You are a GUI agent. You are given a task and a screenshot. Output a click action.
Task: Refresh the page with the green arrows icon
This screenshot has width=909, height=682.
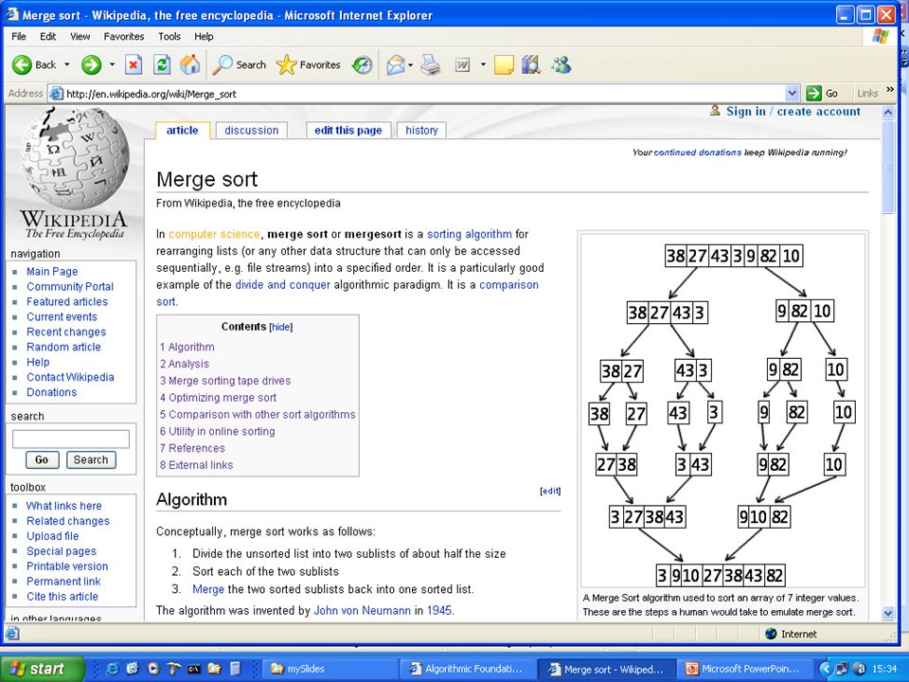tap(162, 64)
